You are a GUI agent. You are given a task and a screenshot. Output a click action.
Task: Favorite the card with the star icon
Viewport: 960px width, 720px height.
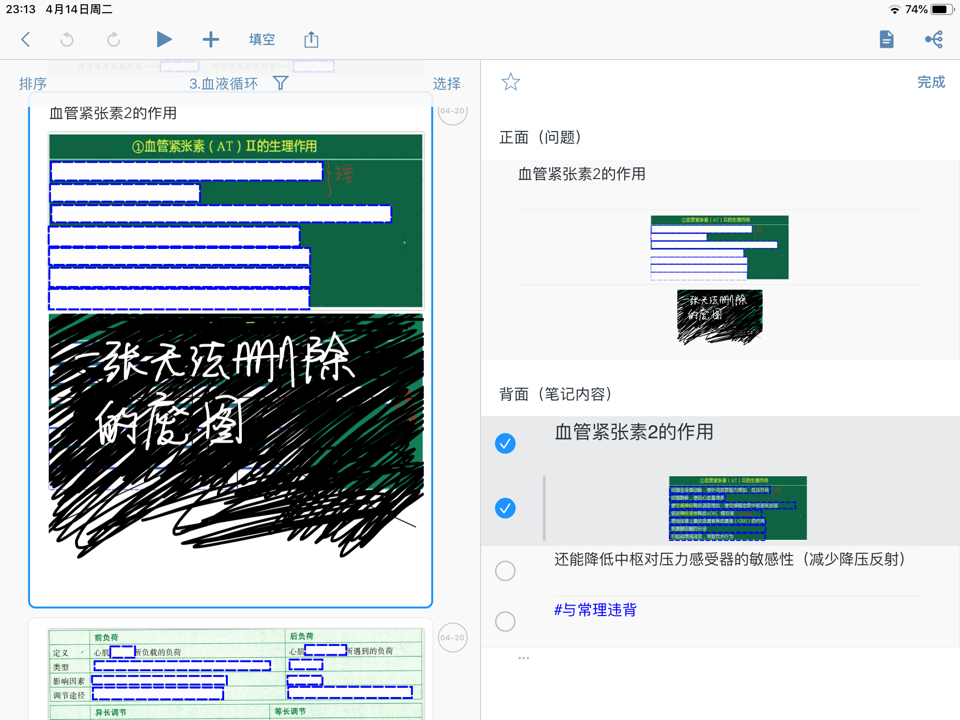click(510, 82)
